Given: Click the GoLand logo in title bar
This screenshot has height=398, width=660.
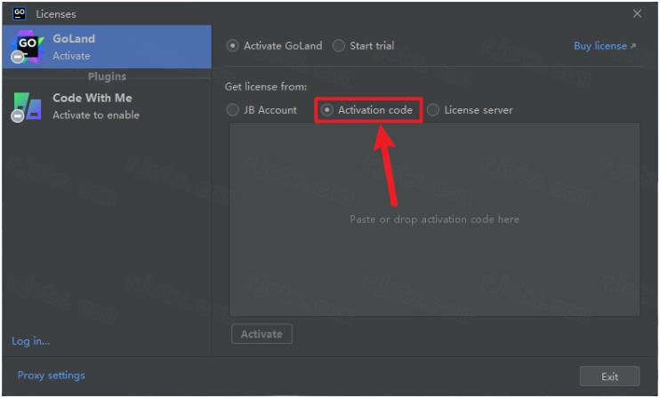Looking at the screenshot, I should click(x=20, y=13).
